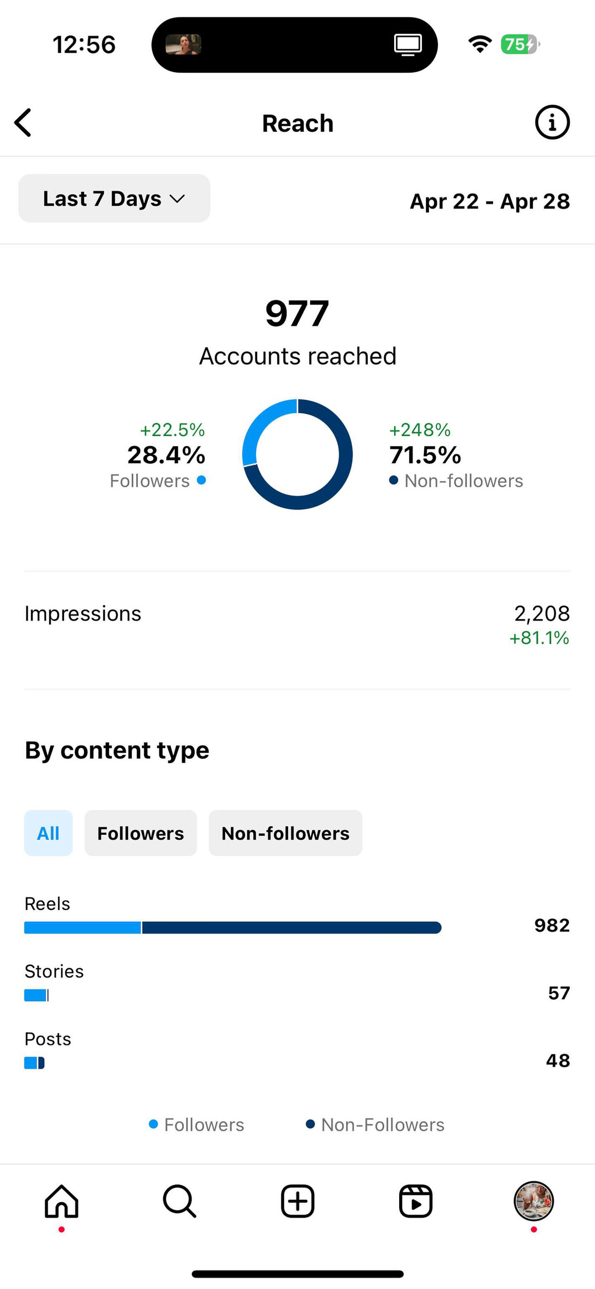Expand the Last 7 Days dropdown
The image size is (595, 1289).
click(114, 199)
